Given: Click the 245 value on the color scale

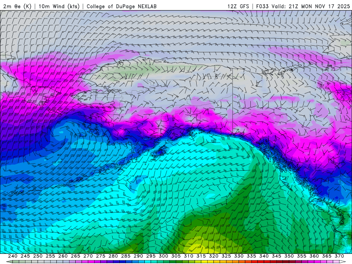Looking at the screenshot, I should pos(25,256).
